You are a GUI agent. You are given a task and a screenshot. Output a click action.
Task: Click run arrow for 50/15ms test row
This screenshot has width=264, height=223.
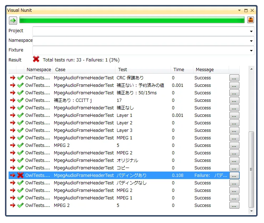coord(12,93)
